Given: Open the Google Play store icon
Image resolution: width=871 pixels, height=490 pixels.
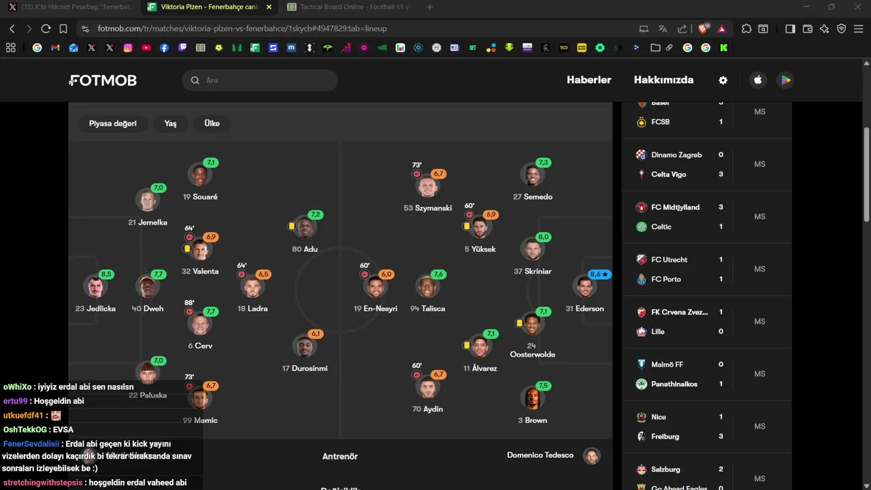Looking at the screenshot, I should pyautogui.click(x=786, y=80).
